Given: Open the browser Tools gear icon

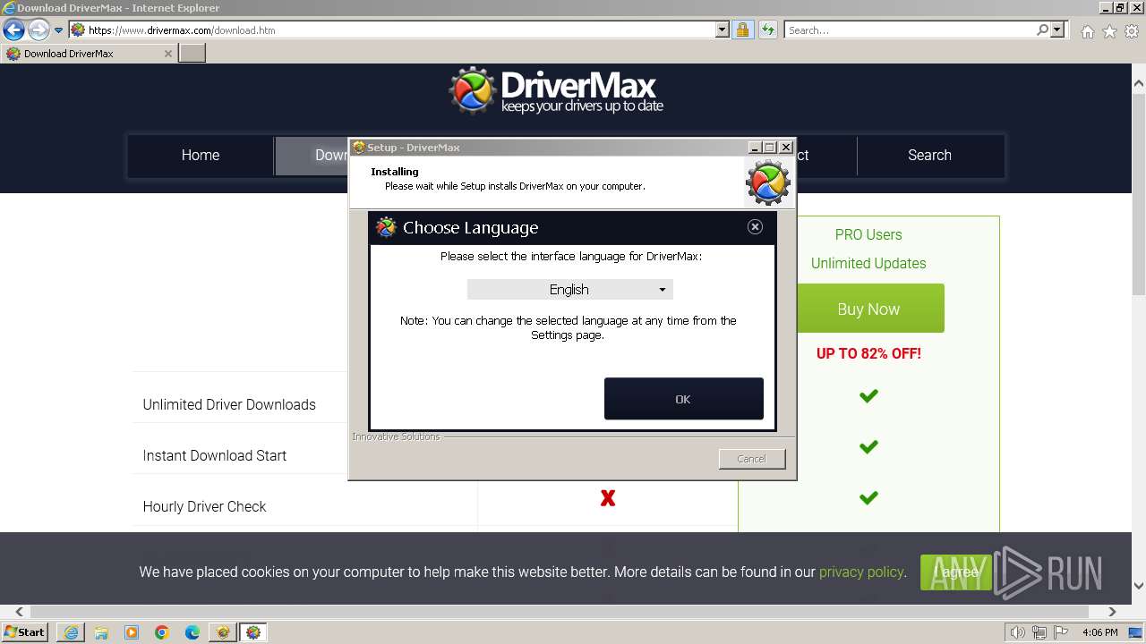Looking at the screenshot, I should (x=1132, y=31).
